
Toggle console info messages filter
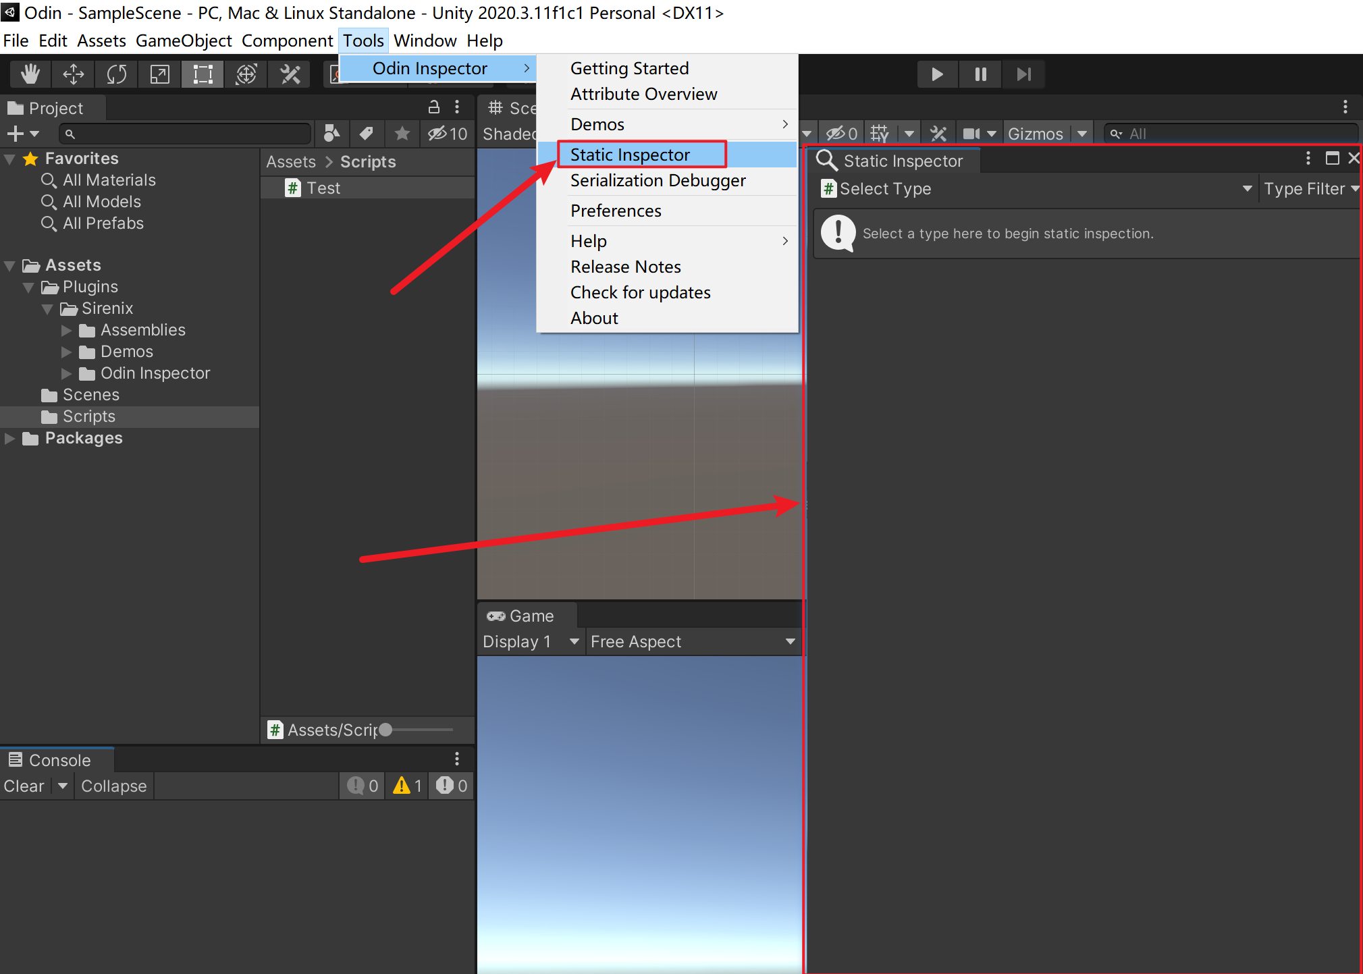[x=362, y=786]
